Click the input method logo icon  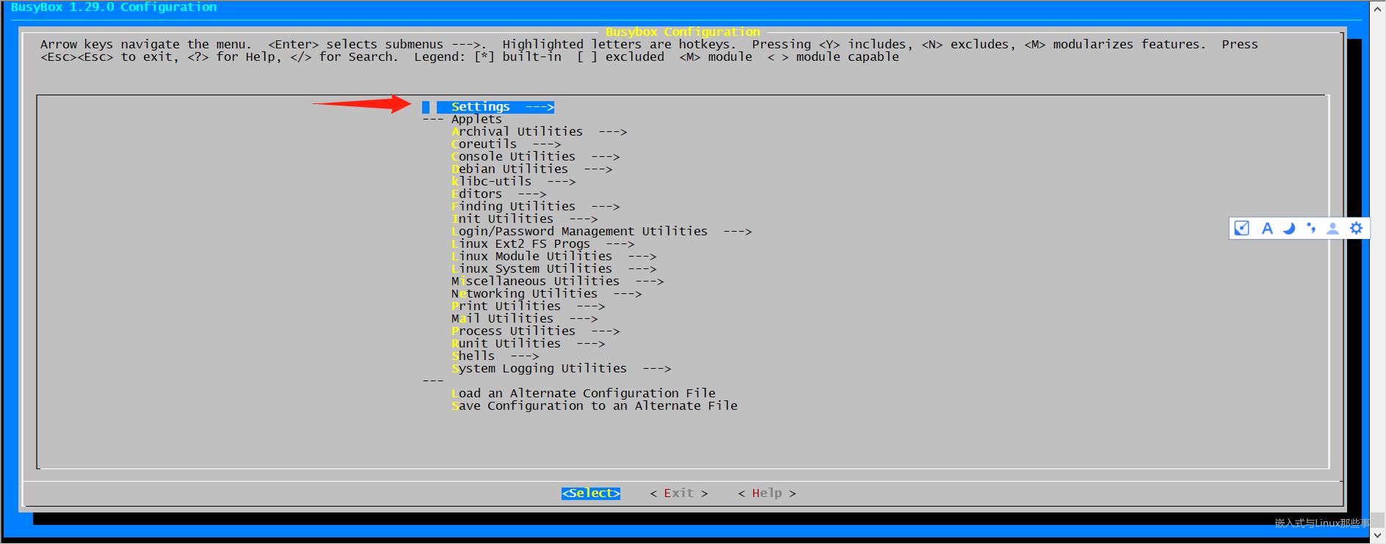pyautogui.click(x=1241, y=228)
